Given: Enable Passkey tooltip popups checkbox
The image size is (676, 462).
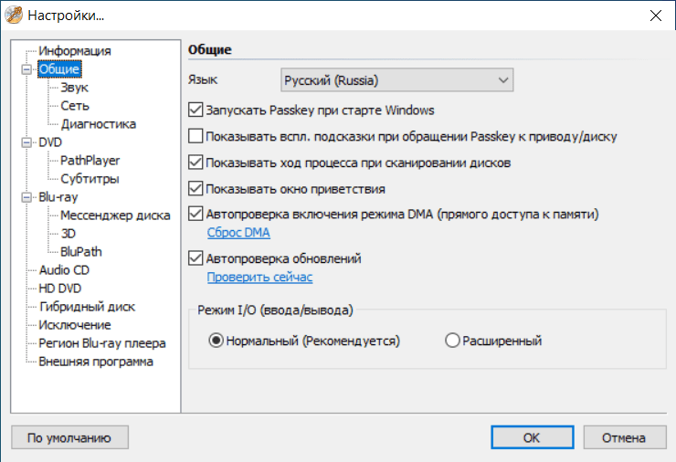Looking at the screenshot, I should (195, 137).
